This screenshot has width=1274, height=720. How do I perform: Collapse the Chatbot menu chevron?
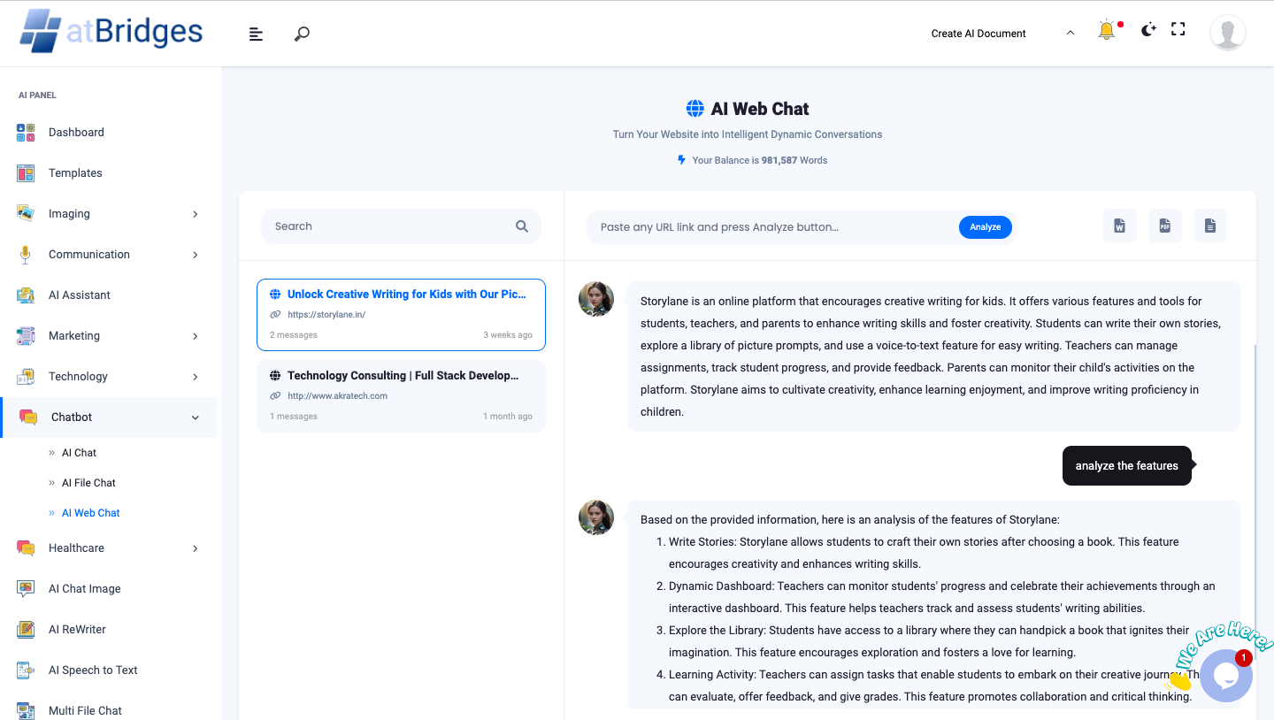pyautogui.click(x=196, y=417)
